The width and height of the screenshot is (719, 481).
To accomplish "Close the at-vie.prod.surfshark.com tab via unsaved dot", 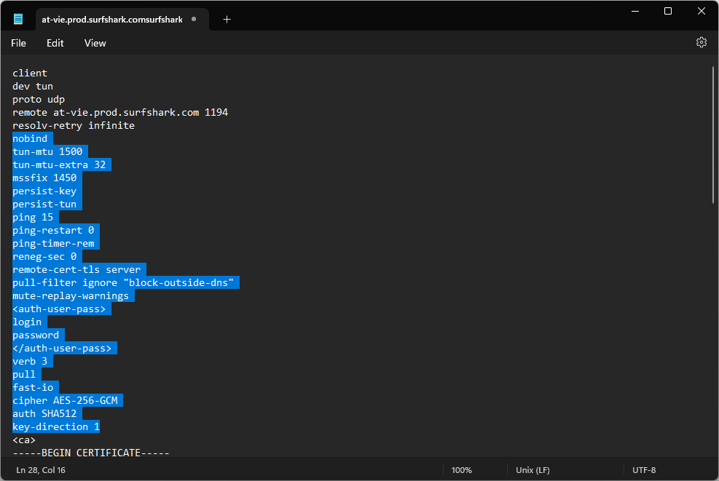I will pyautogui.click(x=194, y=20).
